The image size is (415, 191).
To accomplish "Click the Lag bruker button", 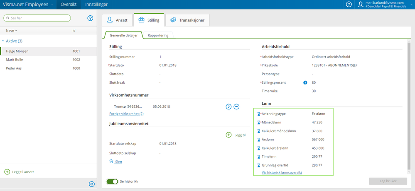I will point(388,181).
